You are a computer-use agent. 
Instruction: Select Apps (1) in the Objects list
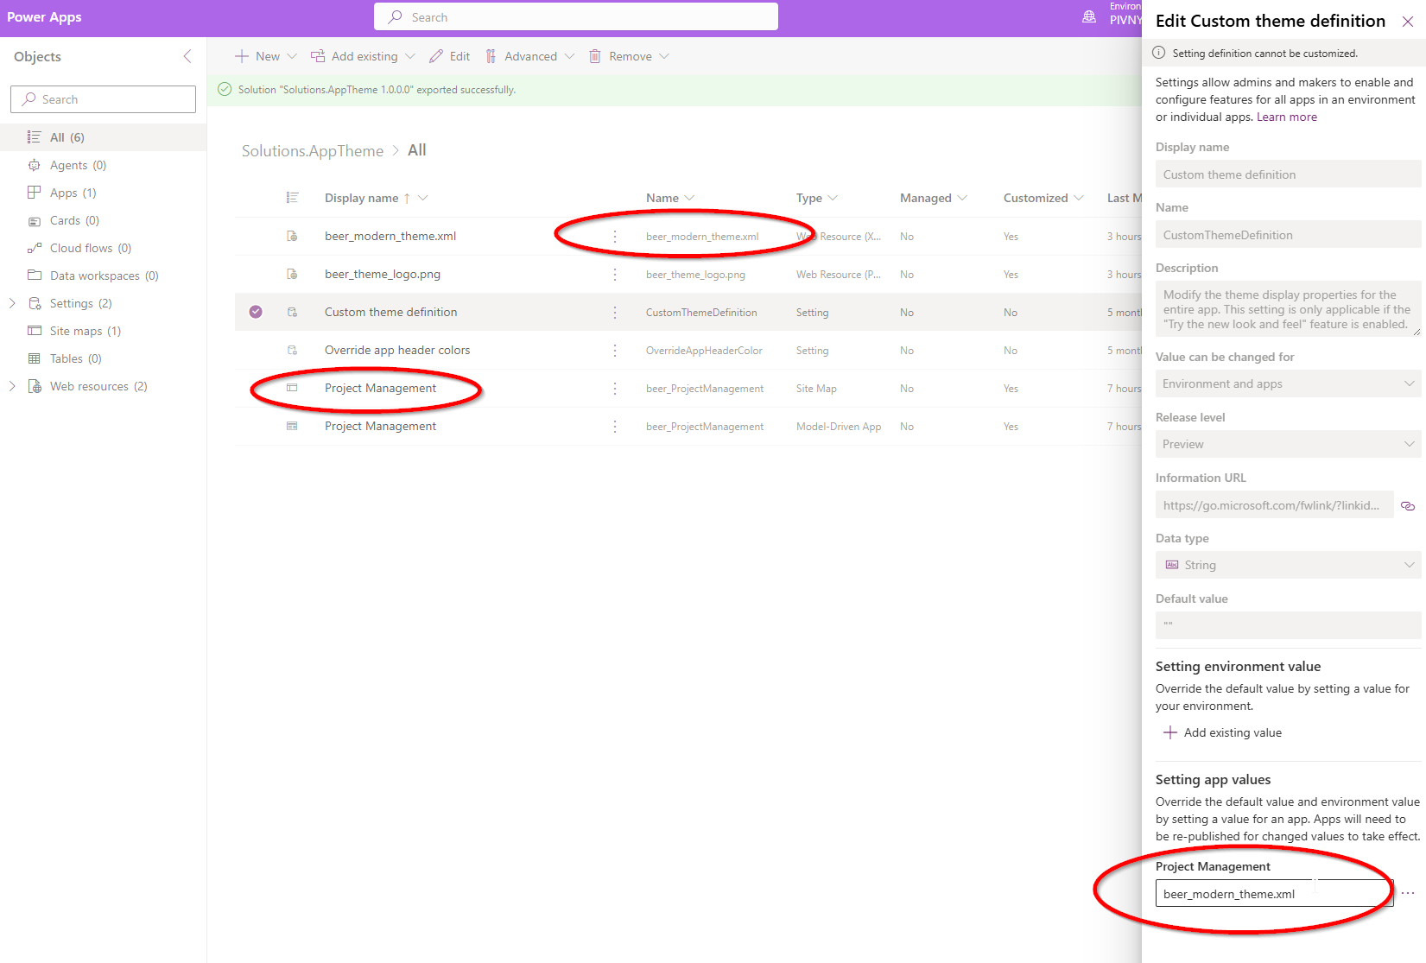point(104,193)
